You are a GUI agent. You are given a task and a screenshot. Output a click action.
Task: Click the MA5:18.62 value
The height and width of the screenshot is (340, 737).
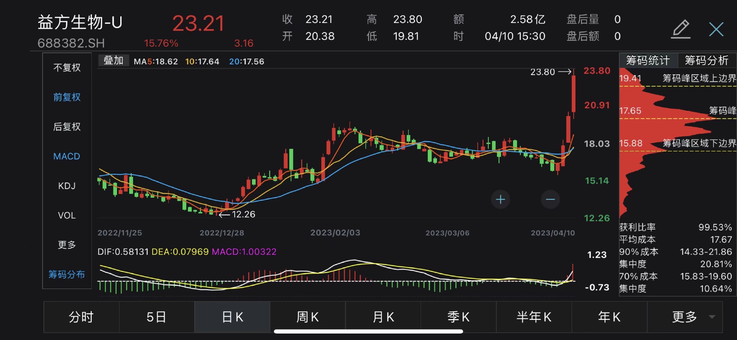coord(156,61)
